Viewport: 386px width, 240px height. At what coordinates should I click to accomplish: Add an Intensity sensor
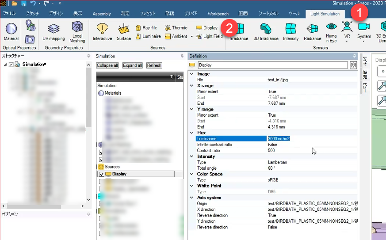click(x=290, y=32)
